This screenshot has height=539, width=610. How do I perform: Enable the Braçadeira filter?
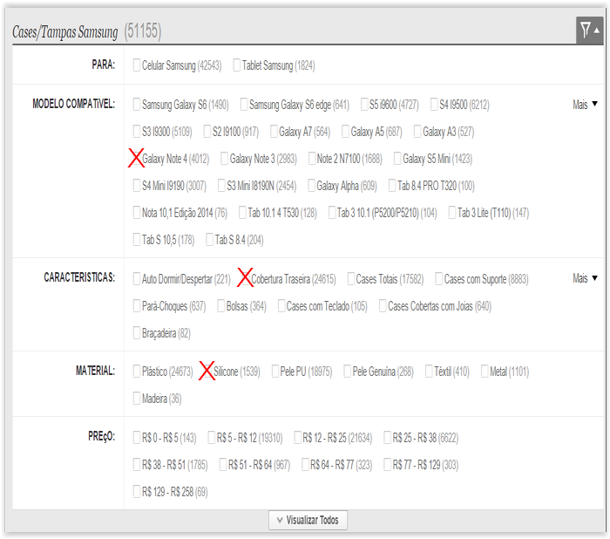coord(137,333)
